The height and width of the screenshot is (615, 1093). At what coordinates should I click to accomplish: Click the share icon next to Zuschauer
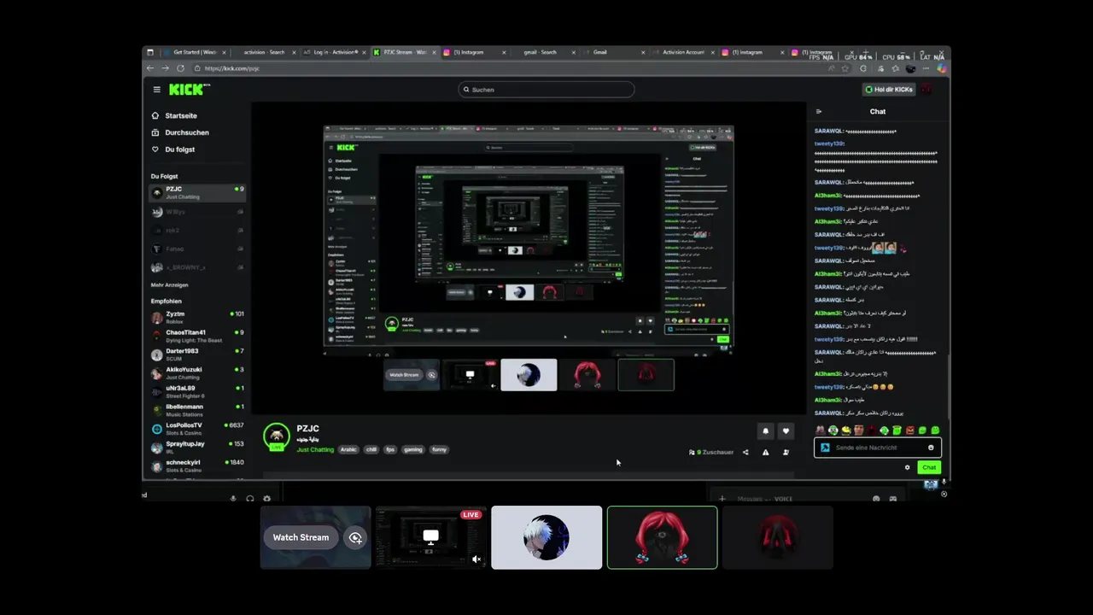pyautogui.click(x=745, y=453)
